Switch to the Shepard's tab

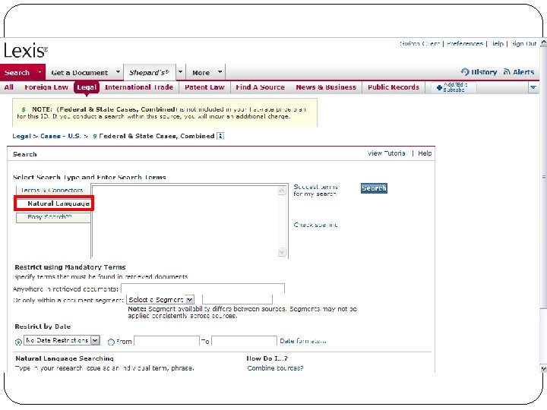coord(149,72)
